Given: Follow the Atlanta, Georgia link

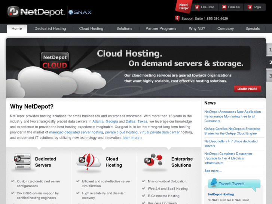Looking at the screenshot, I should point(105,121).
